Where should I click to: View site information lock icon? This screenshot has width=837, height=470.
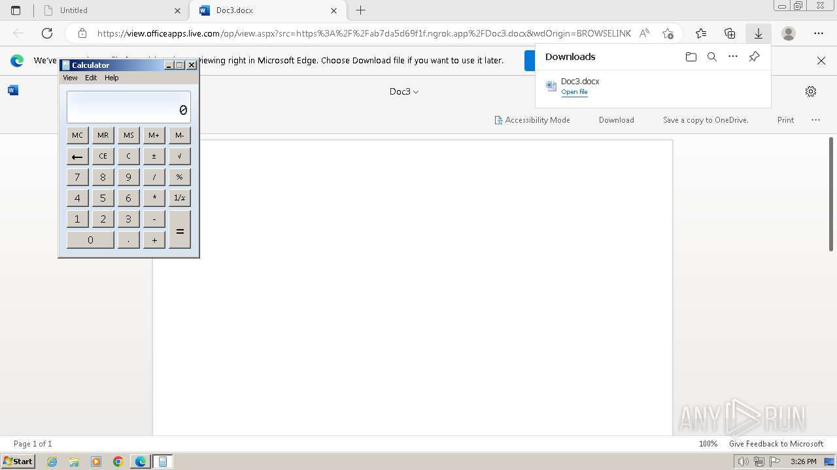coord(82,33)
